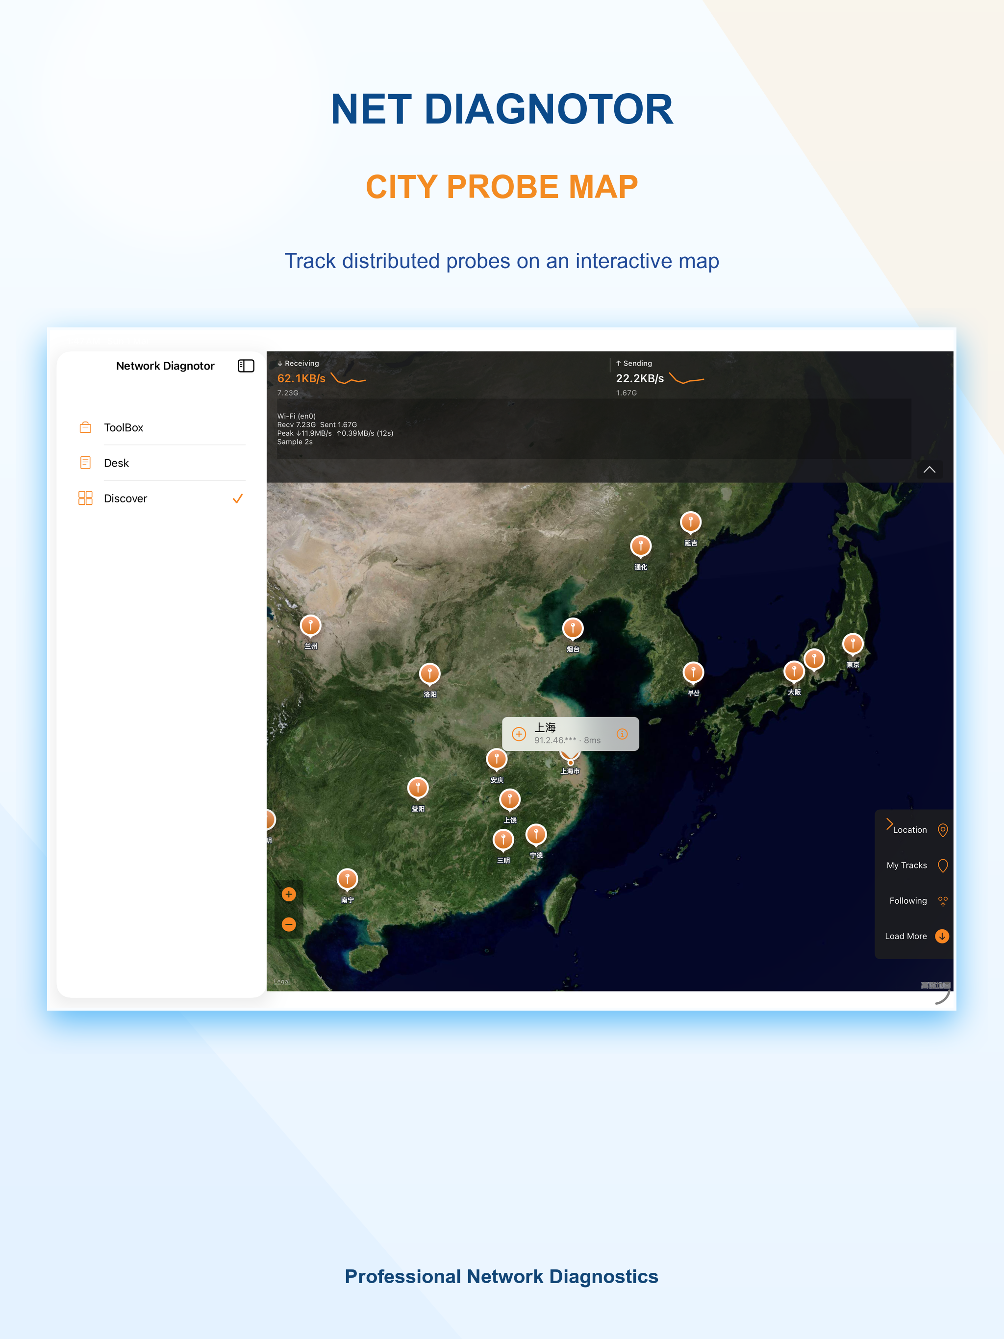The width and height of the screenshot is (1004, 1339).
Task: Select the Desk icon in the sidebar
Action: 85,462
